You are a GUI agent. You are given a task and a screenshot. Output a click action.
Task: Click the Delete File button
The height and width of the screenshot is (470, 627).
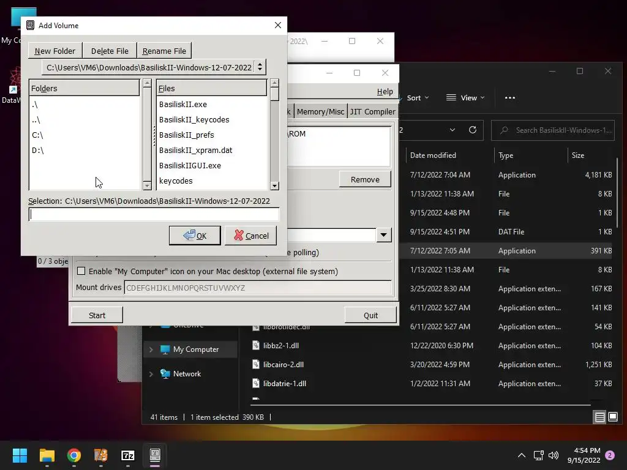pyautogui.click(x=110, y=51)
